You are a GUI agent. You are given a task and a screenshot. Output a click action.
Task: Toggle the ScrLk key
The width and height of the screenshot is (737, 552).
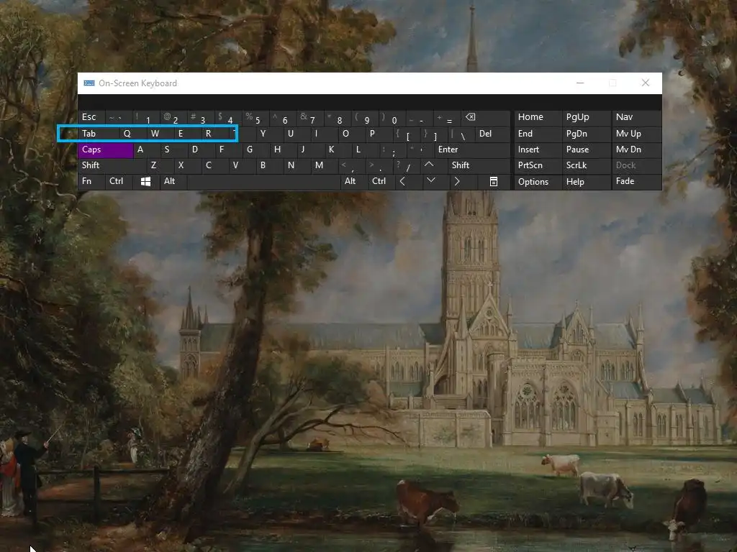pos(586,165)
